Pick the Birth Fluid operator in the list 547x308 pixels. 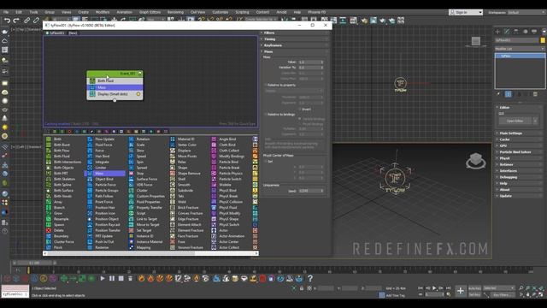tap(62, 156)
